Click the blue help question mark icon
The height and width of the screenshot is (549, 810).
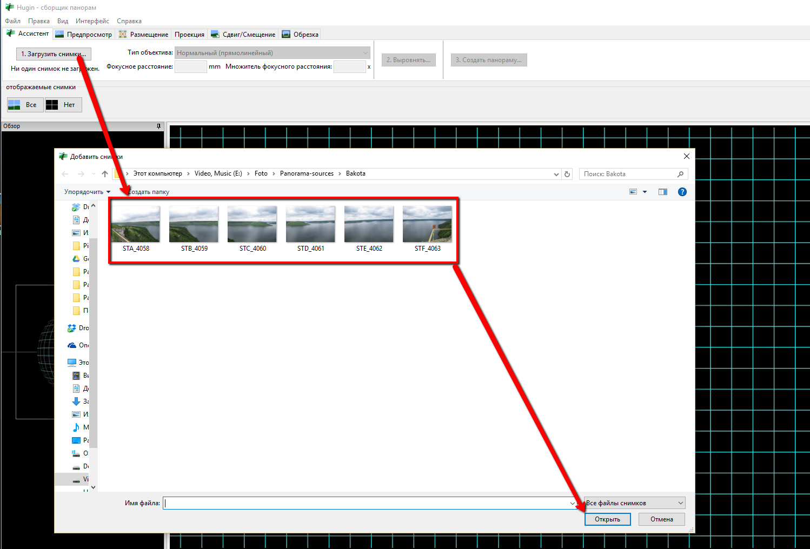682,192
